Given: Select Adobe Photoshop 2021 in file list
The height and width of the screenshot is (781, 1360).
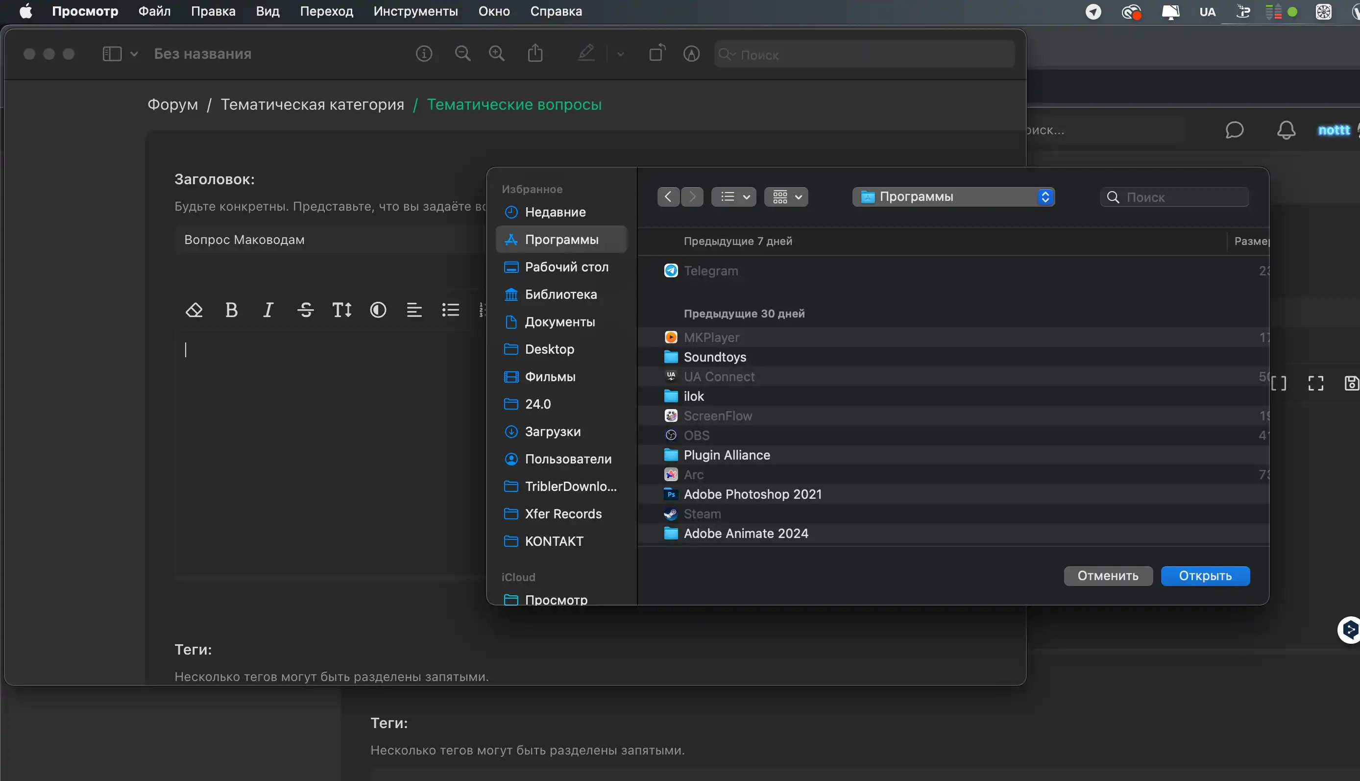Looking at the screenshot, I should (x=953, y=494).
